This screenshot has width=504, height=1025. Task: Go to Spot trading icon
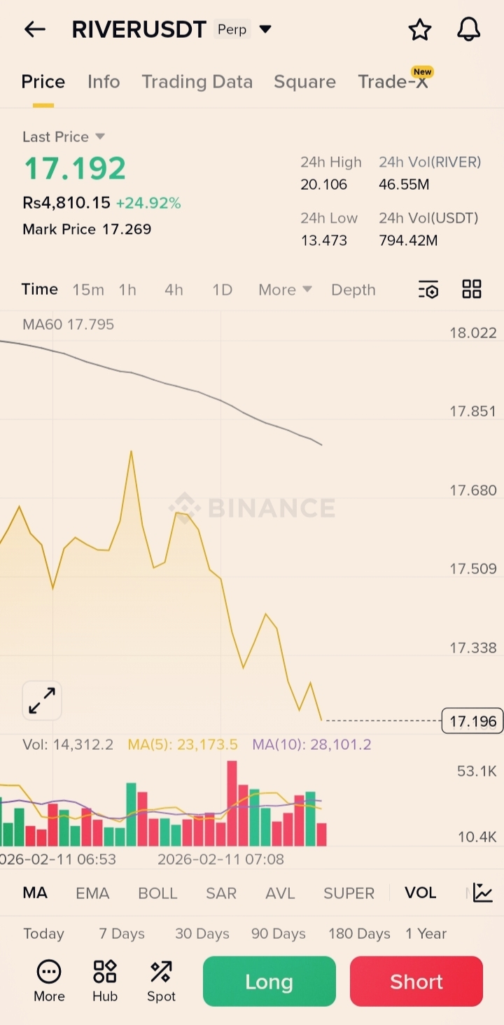coord(161,982)
